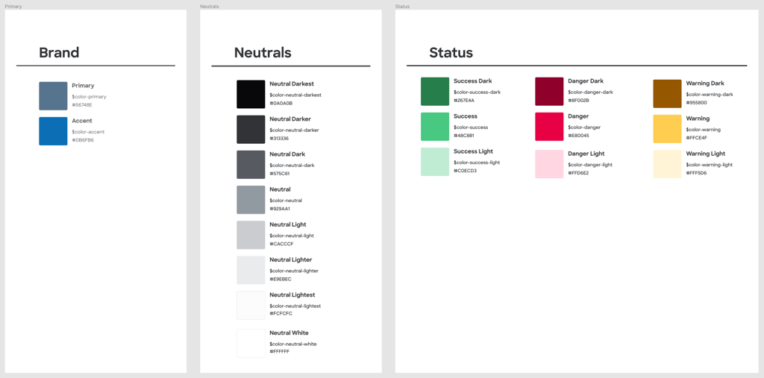Click the #FFCE4F hex value
Image resolution: width=764 pixels, height=378 pixels.
(x=697, y=138)
